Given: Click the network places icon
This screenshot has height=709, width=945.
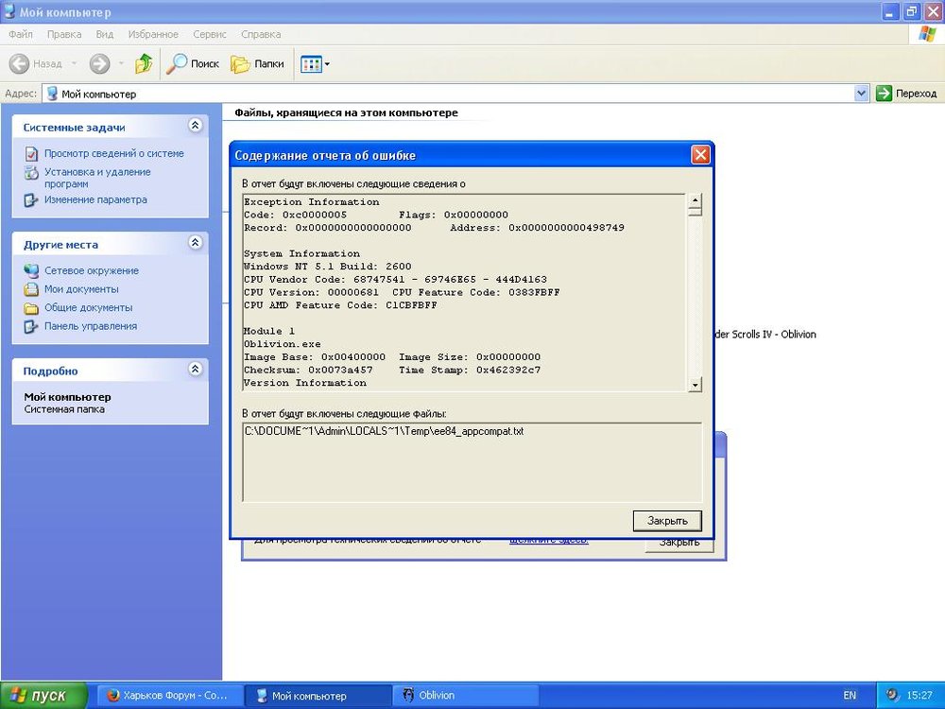Looking at the screenshot, I should tap(31, 270).
